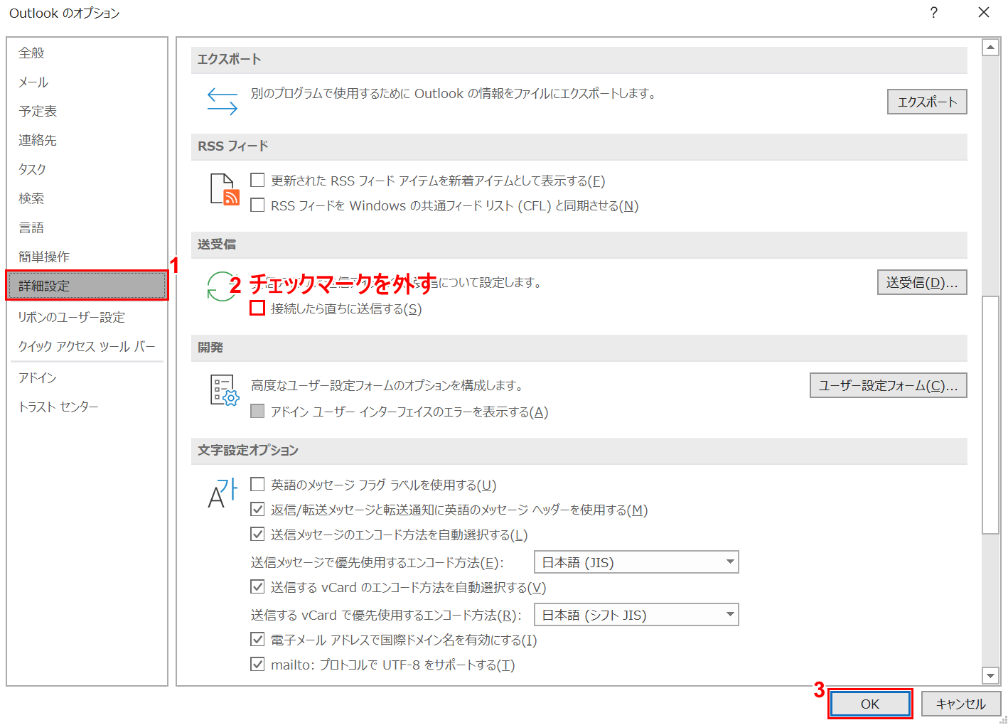This screenshot has height=725, width=1008.
Task: Uncheck 接続したら直ちに送信する checkbox
Action: pos(257,308)
